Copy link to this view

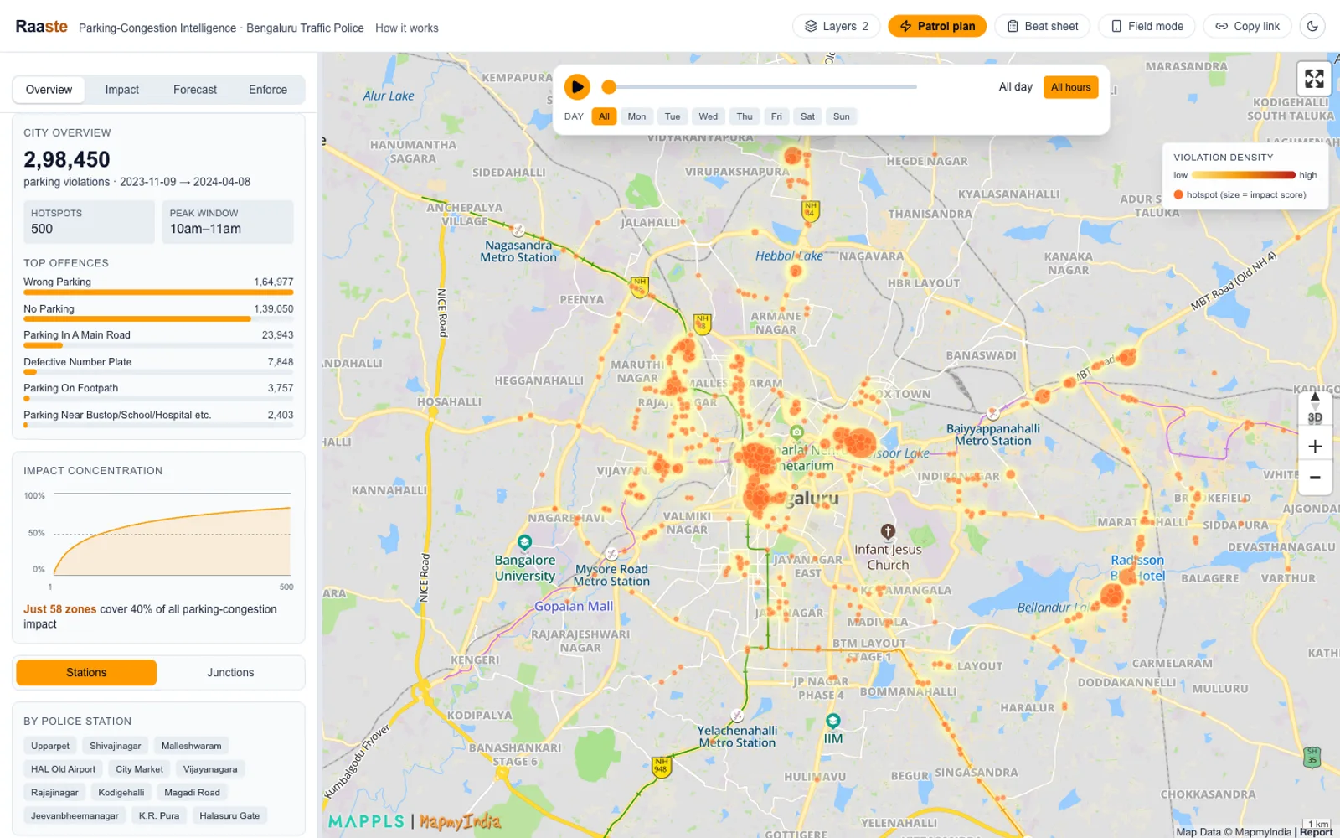[1247, 26]
